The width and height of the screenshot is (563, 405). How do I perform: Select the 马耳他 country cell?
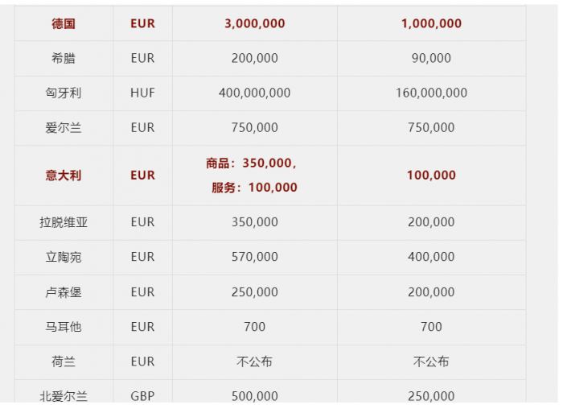(x=64, y=327)
